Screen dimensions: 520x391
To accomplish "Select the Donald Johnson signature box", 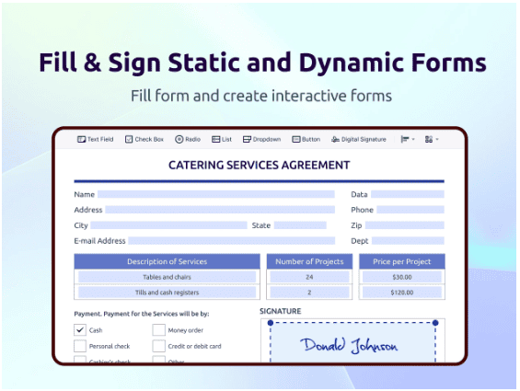I will pos(352,342).
